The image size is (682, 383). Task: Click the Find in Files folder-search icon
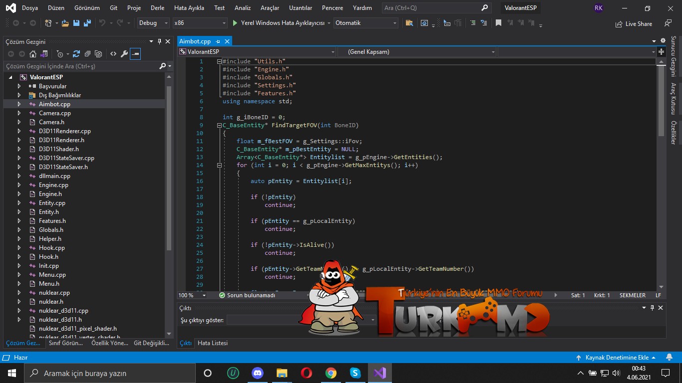(x=409, y=23)
